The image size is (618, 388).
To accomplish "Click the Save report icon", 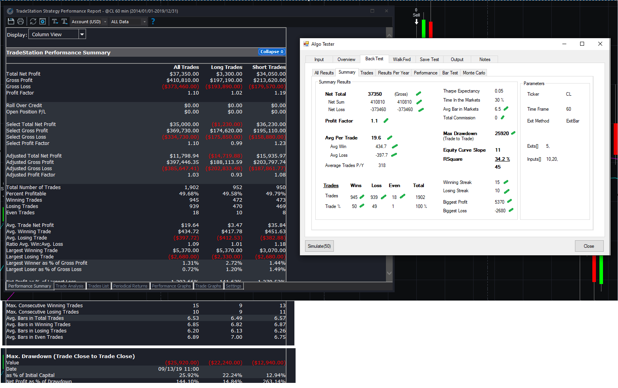I will pyautogui.click(x=11, y=21).
